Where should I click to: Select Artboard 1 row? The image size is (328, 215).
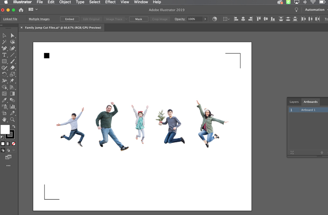tap(308, 110)
